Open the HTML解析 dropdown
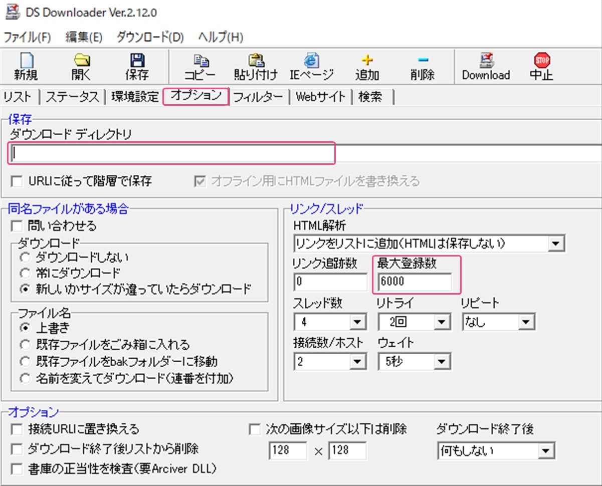This screenshot has width=602, height=486. (x=430, y=244)
